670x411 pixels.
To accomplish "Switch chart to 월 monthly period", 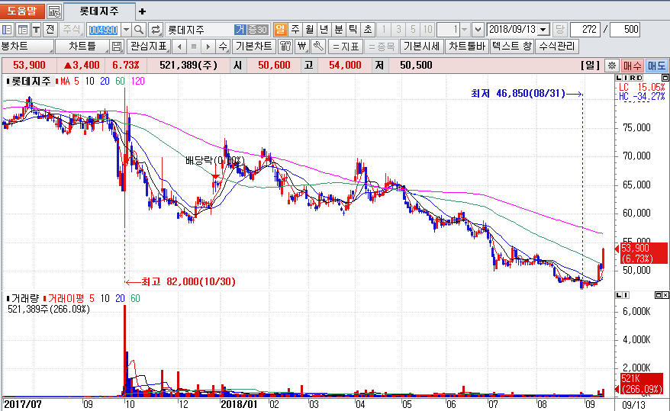I will [x=309, y=30].
